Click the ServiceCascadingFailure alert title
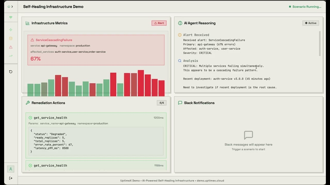This screenshot has width=330, height=185. coord(54,40)
